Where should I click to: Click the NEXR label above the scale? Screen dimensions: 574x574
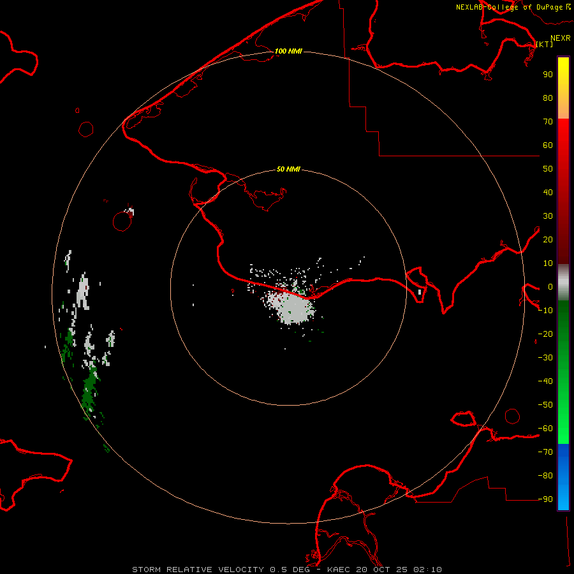(560, 38)
